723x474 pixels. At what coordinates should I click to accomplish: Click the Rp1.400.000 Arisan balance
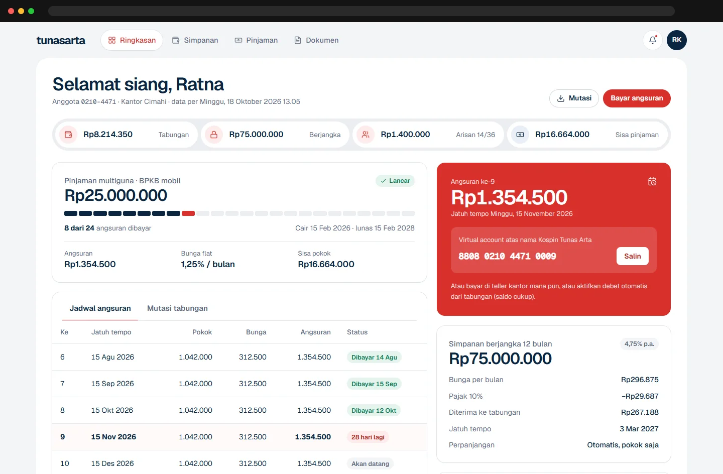pyautogui.click(x=405, y=135)
